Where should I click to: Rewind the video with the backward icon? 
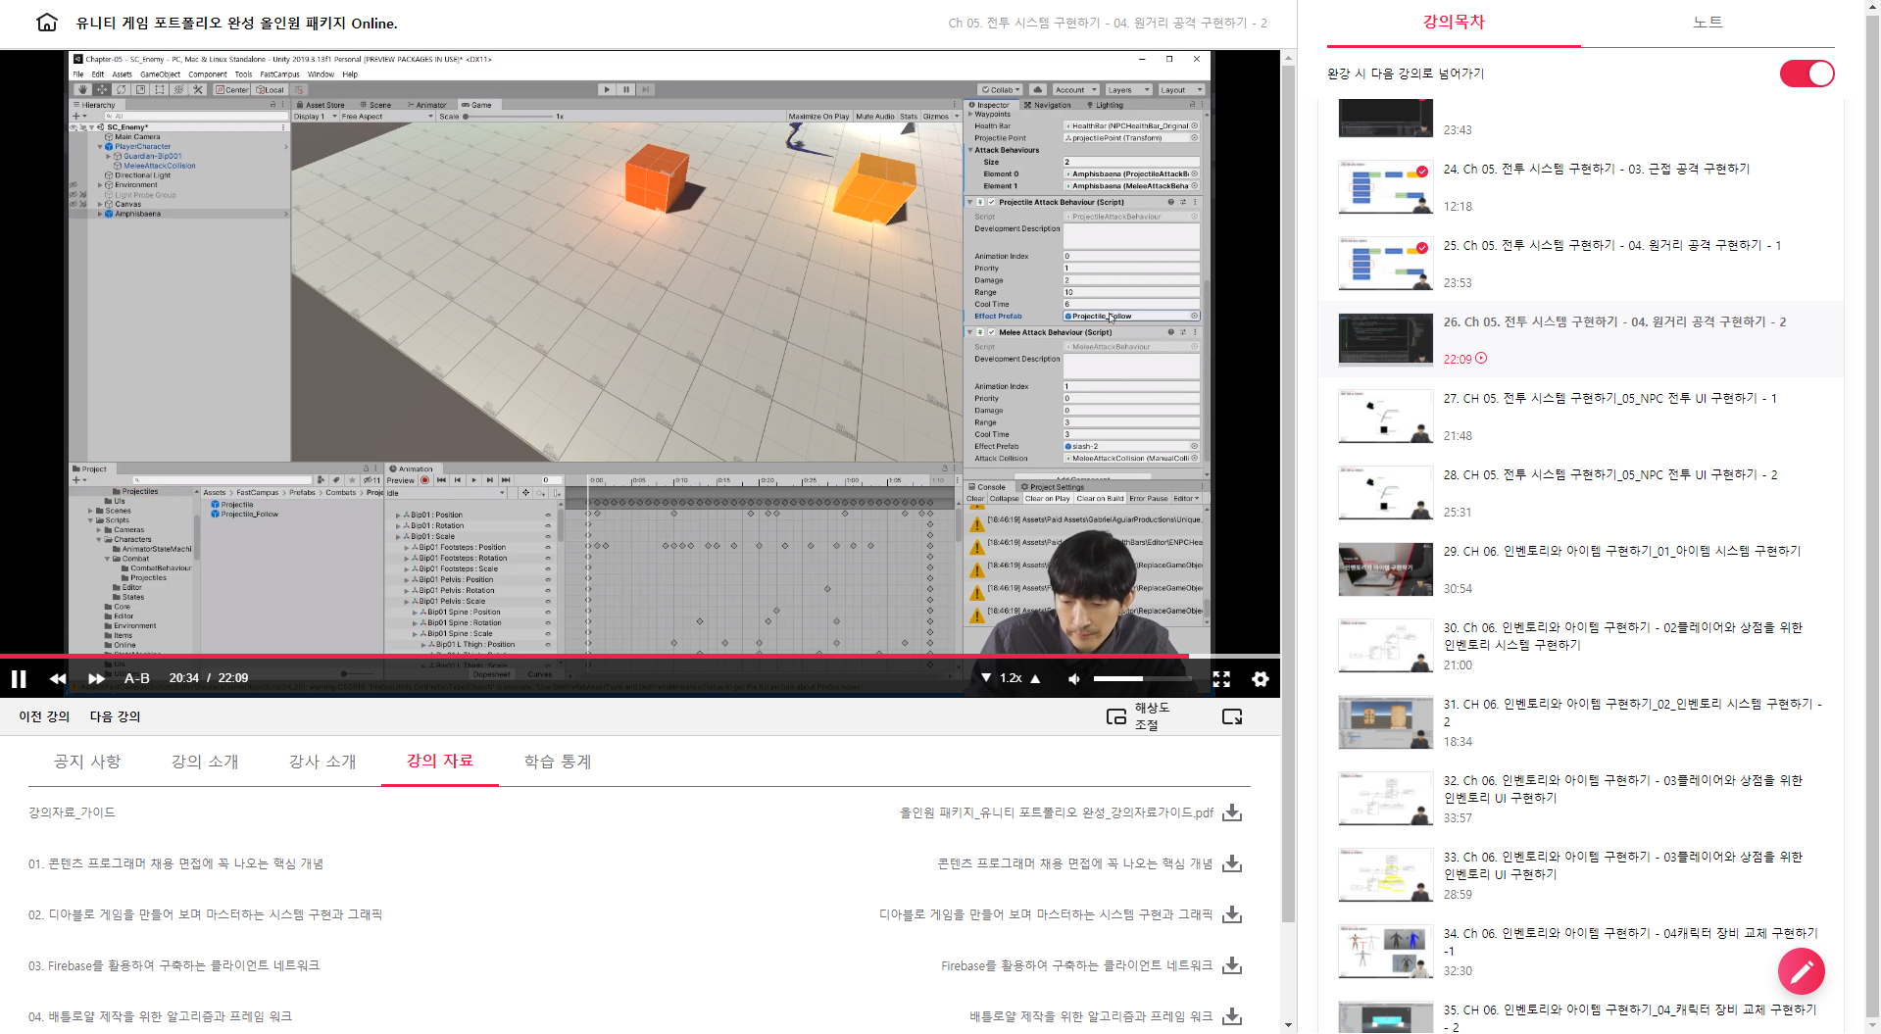click(58, 678)
